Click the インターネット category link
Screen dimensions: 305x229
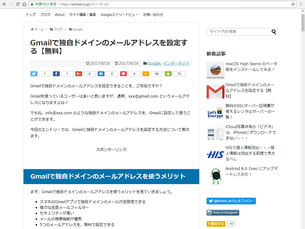tap(176, 63)
